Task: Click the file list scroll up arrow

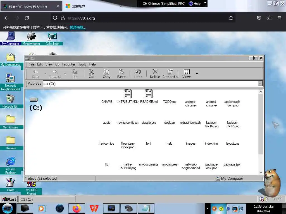Action: (261, 92)
